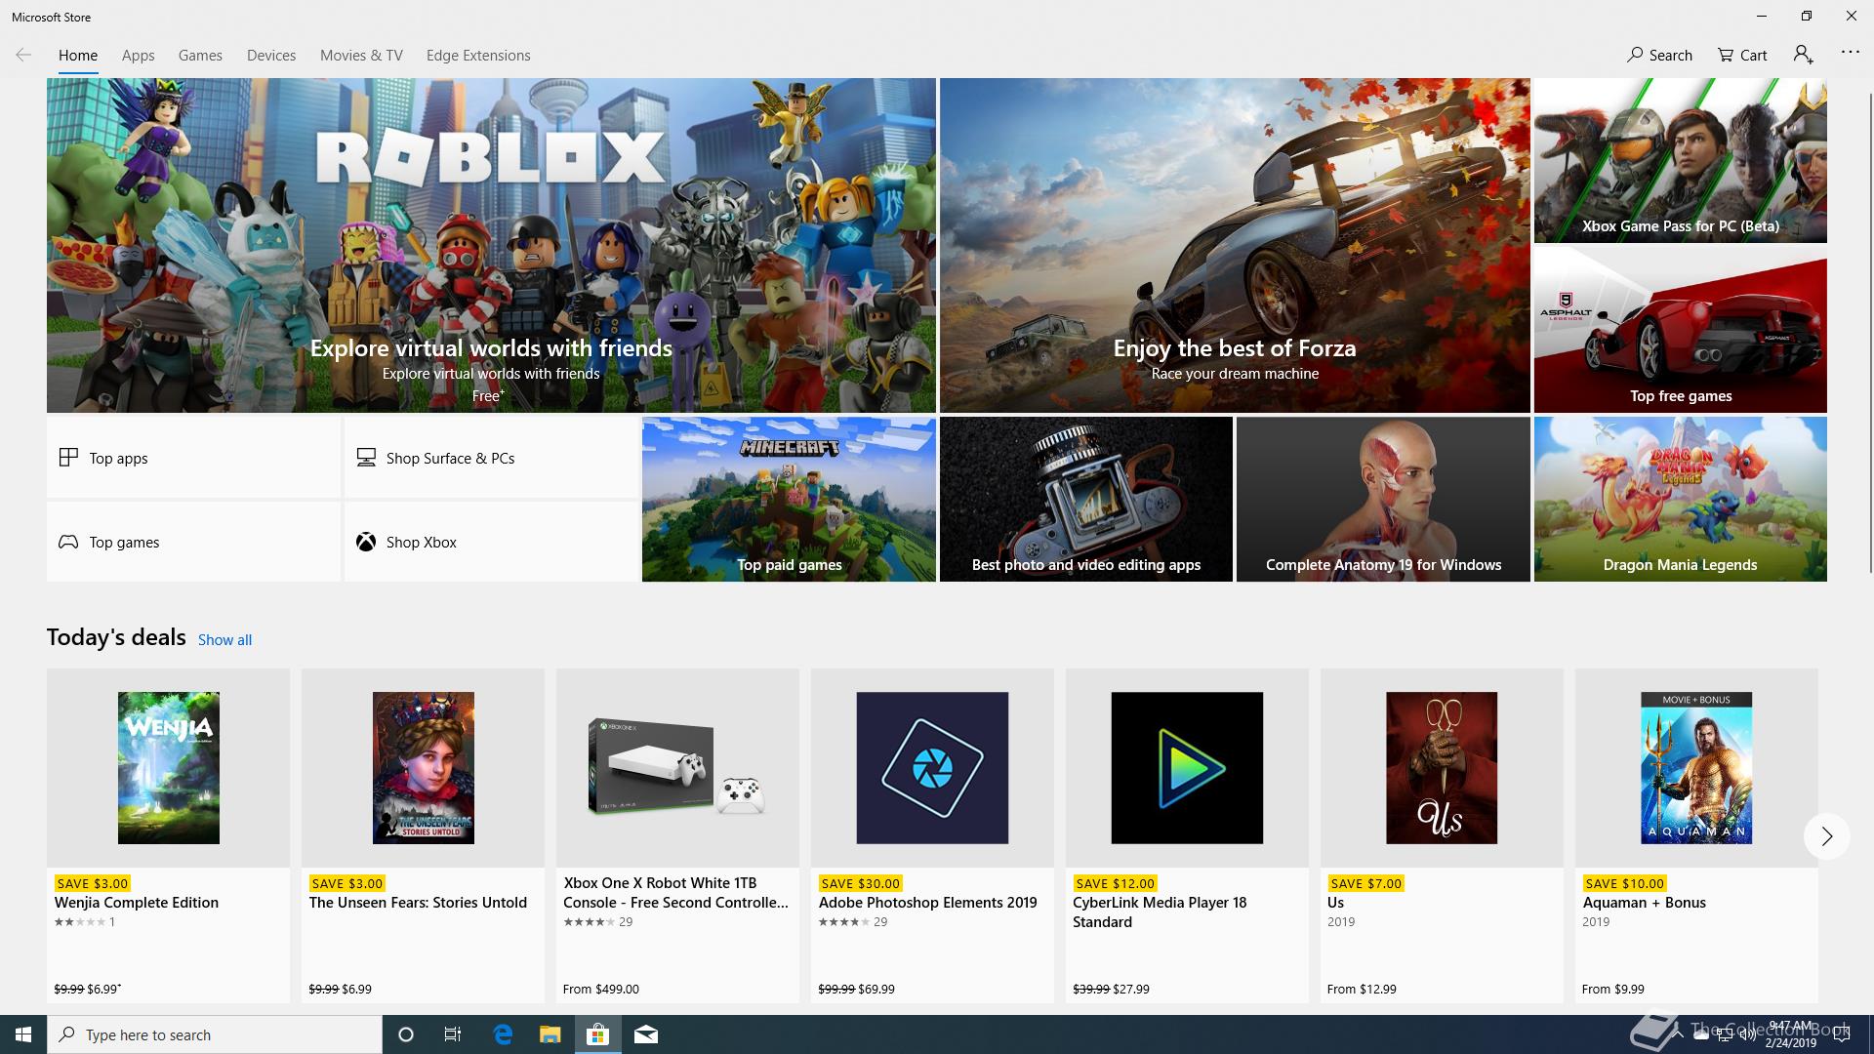Open Best photo and video editing apps tile
This screenshot has width=1874, height=1054.
[1086, 499]
